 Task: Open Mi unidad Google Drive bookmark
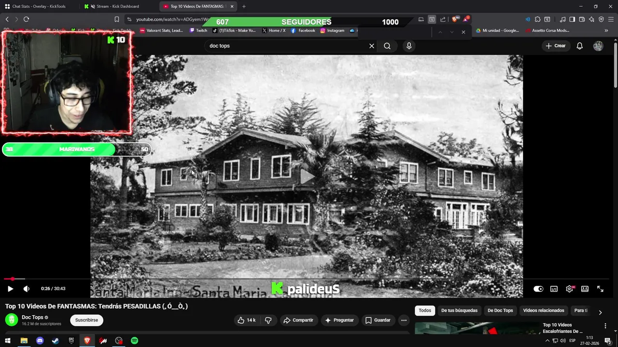click(x=497, y=30)
